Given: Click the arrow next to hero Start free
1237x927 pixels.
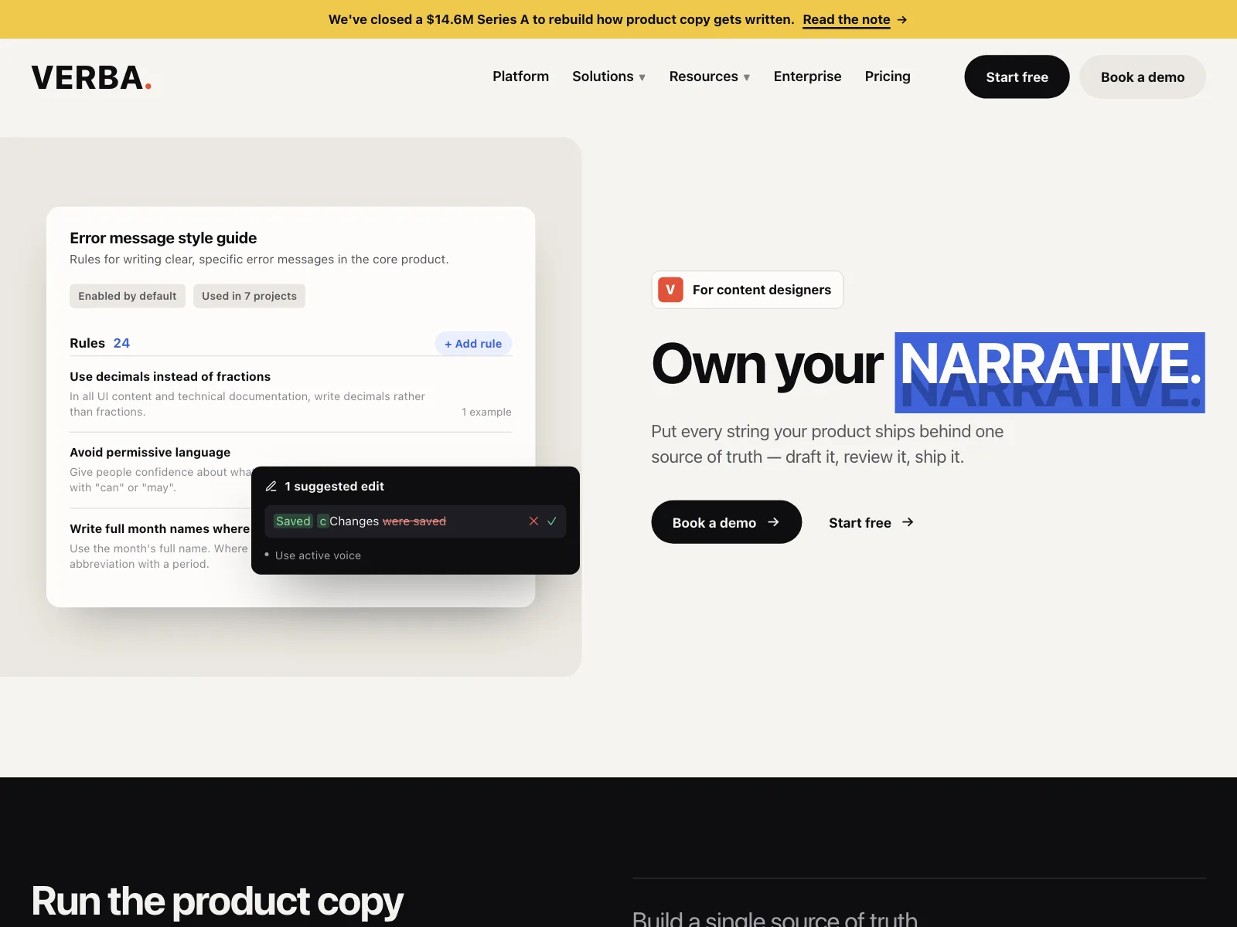Looking at the screenshot, I should [x=908, y=522].
